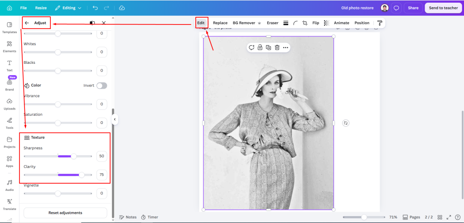The width and height of the screenshot is (464, 223).
Task: Open the transparency checkerboard icon
Action: click(x=326, y=23)
